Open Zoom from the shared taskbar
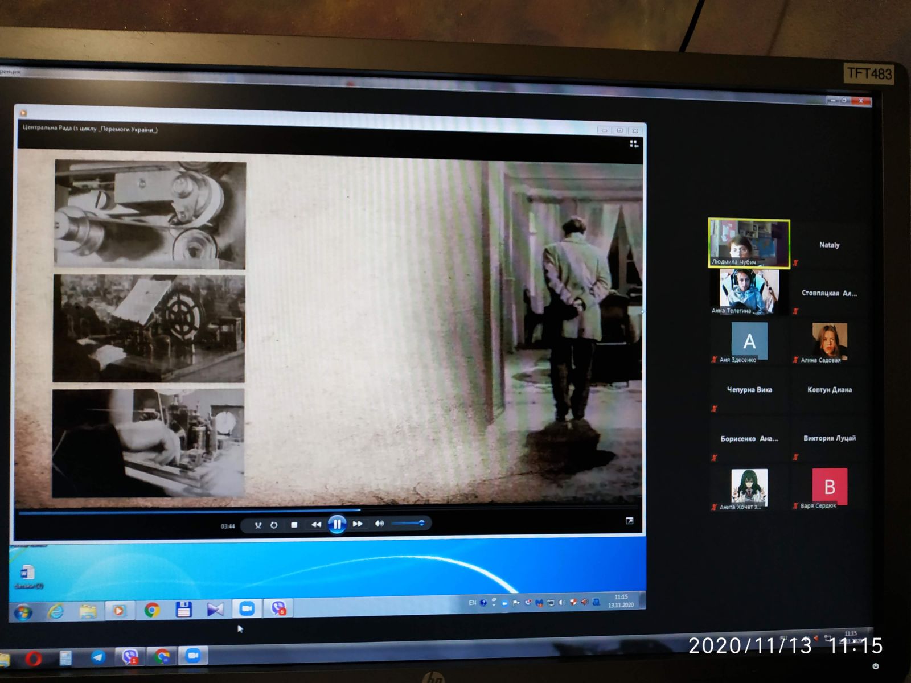The width and height of the screenshot is (911, 683). pyautogui.click(x=247, y=608)
